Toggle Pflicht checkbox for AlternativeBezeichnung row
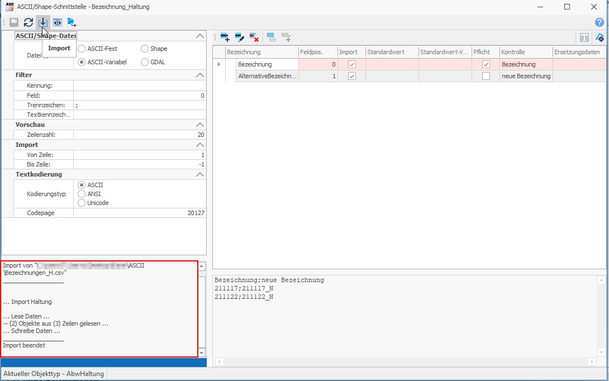 486,76
